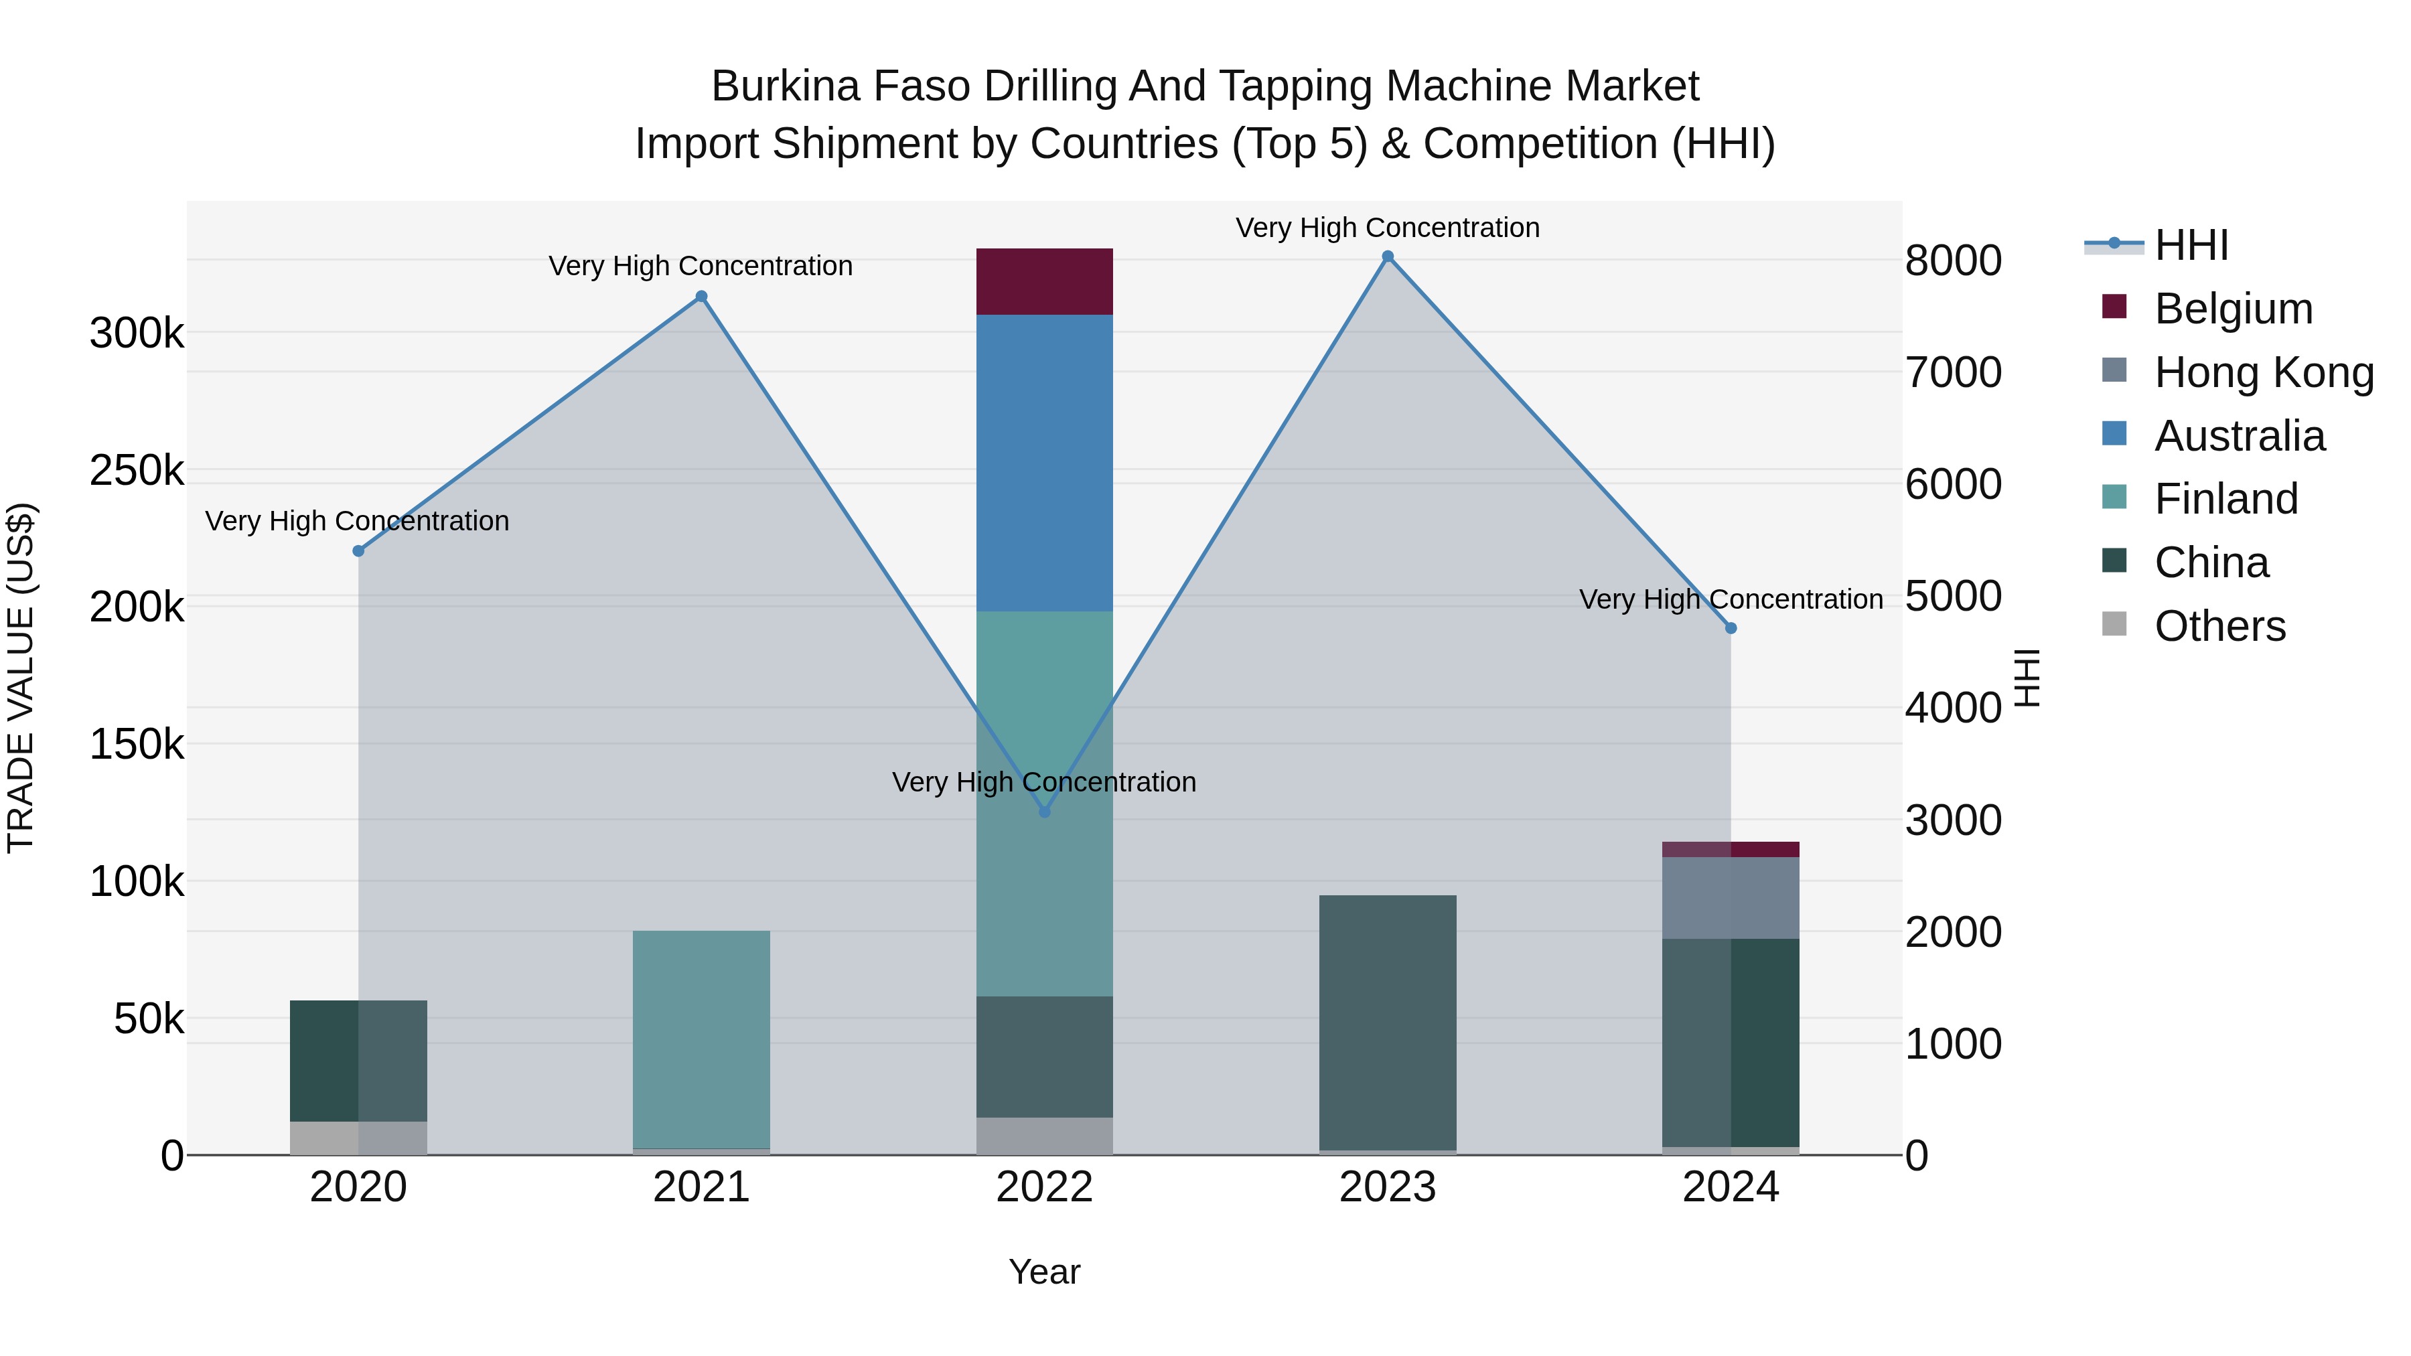Click the Others segment of the 2020 bar

click(358, 1138)
